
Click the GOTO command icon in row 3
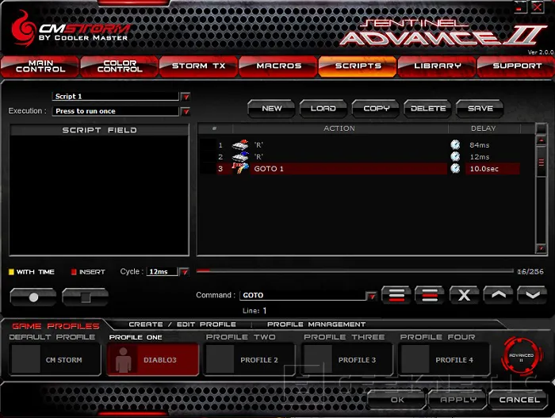pyautogui.click(x=240, y=168)
